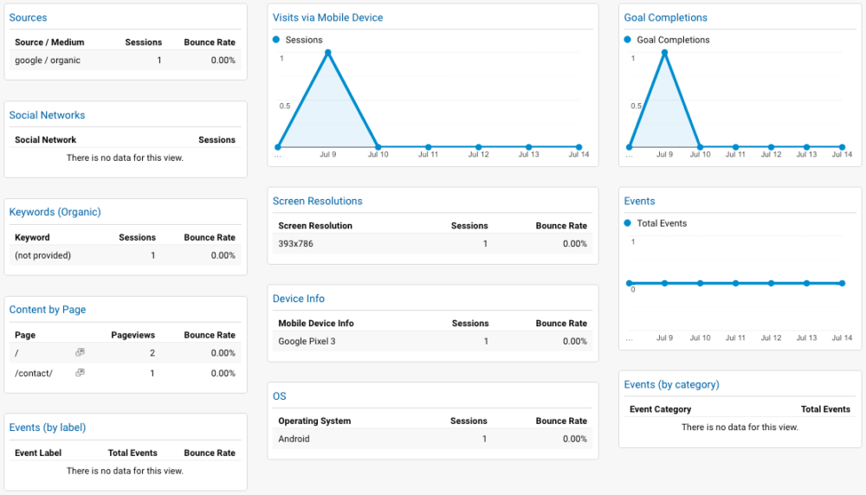
Task: Select the Jul 10 point in Goal Completions chart
Action: (x=700, y=147)
